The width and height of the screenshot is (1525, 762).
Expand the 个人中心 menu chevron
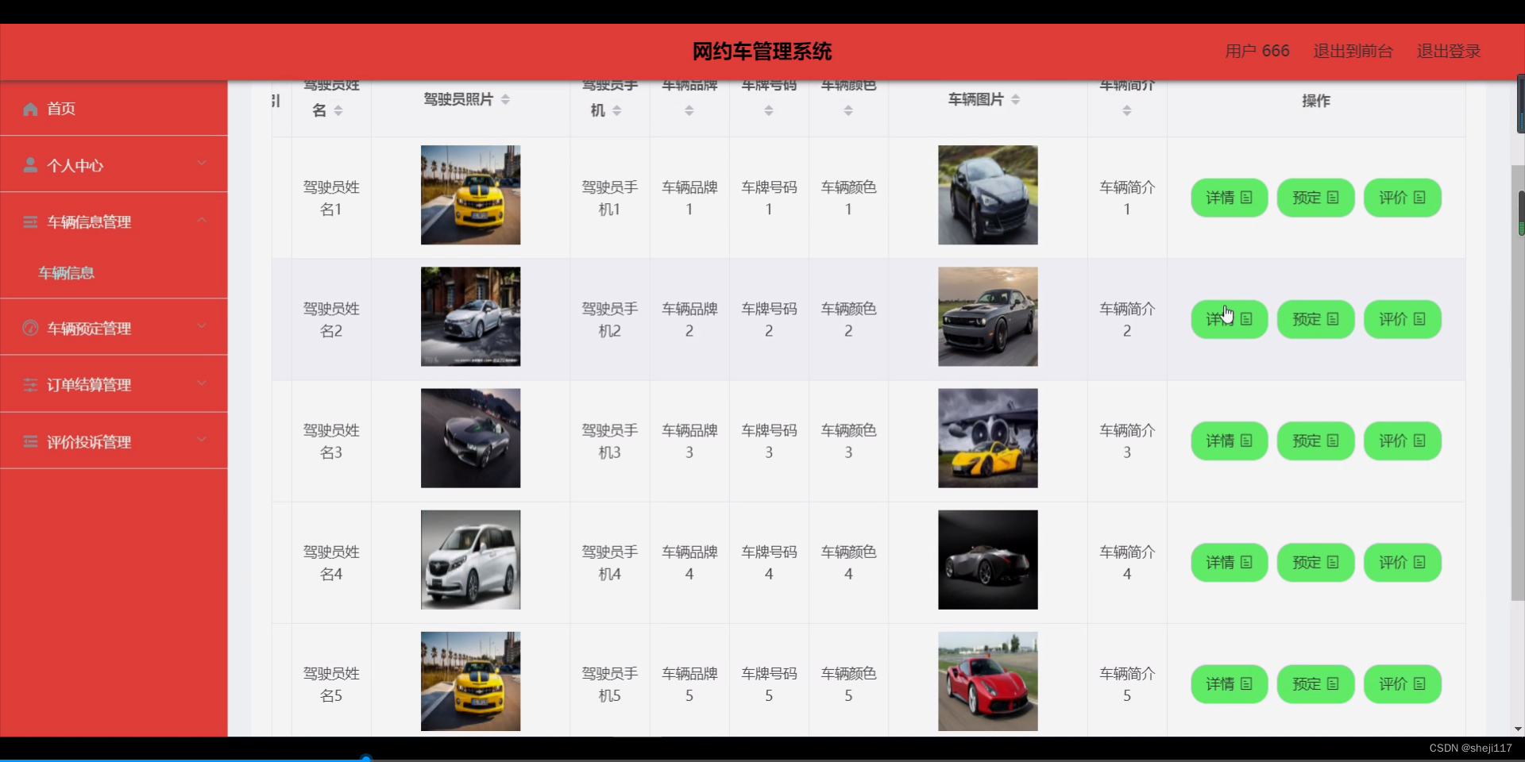pos(202,163)
